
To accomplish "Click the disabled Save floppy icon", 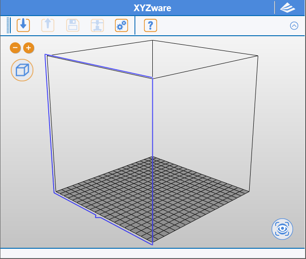I will 73,25.
